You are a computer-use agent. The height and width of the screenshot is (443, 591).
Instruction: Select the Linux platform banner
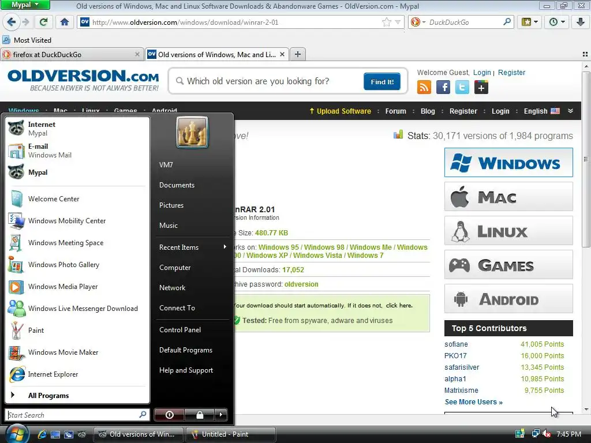click(508, 231)
